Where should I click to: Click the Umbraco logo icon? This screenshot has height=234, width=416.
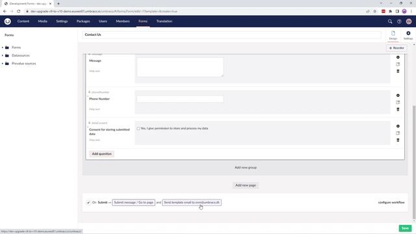point(7,21)
